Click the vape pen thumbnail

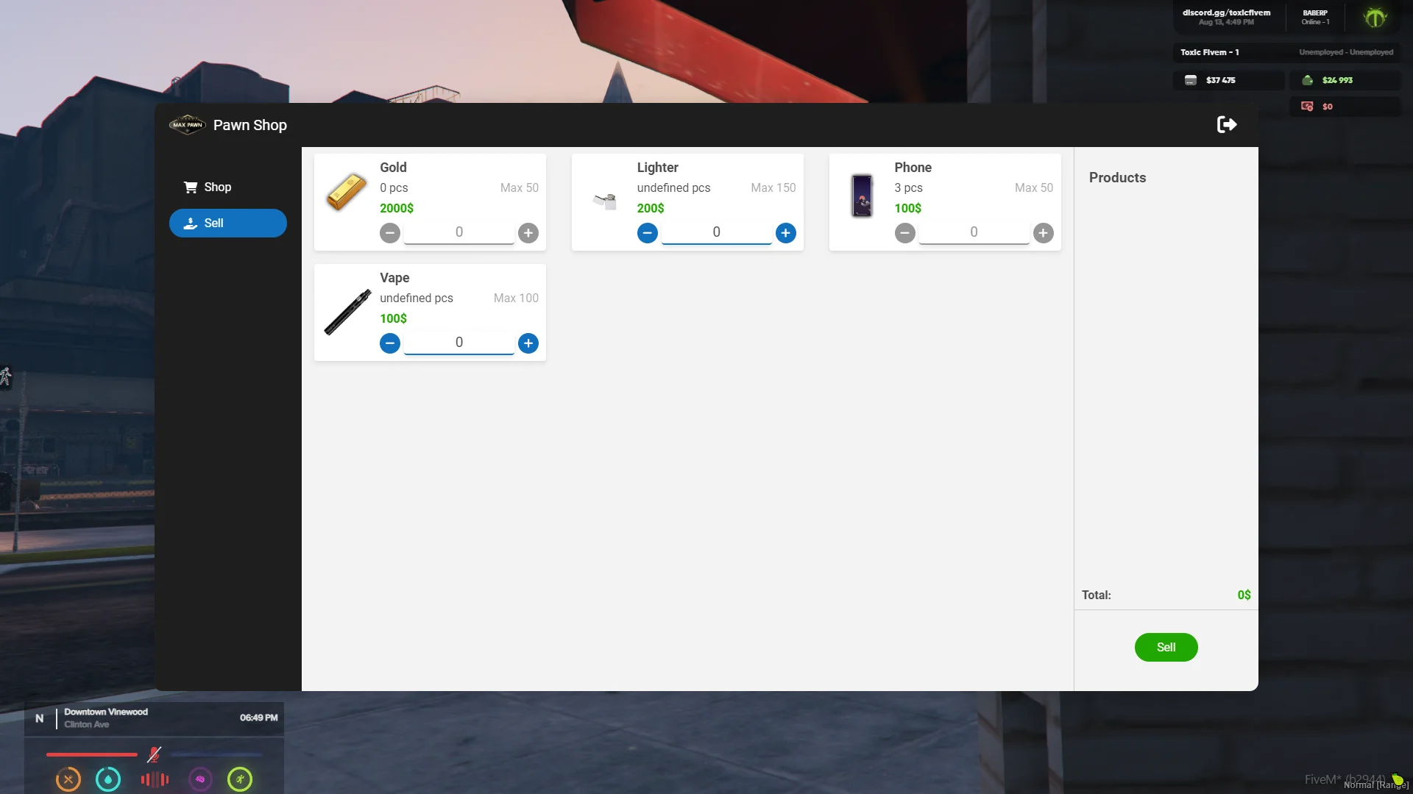347,312
